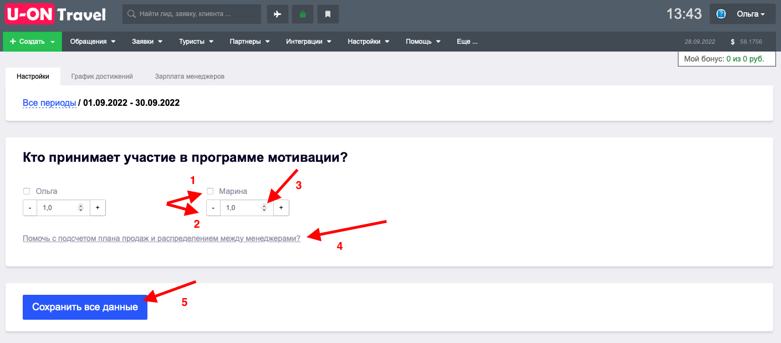Open the Еще ... menu item
781x343 pixels.
(467, 42)
